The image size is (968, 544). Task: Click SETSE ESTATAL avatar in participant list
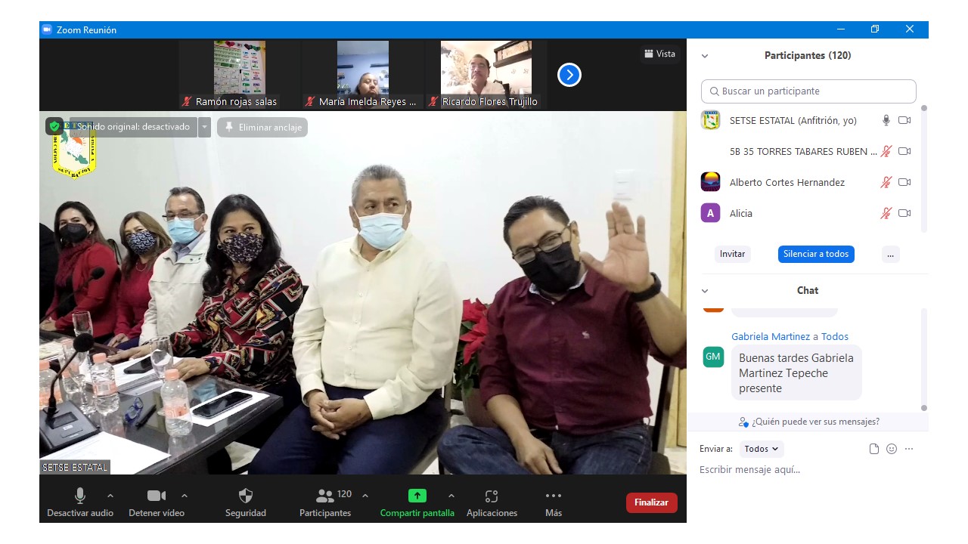(x=710, y=120)
